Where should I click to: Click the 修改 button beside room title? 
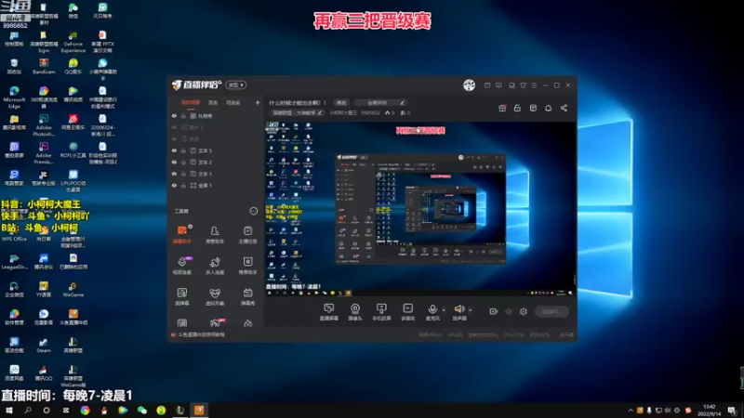(341, 102)
